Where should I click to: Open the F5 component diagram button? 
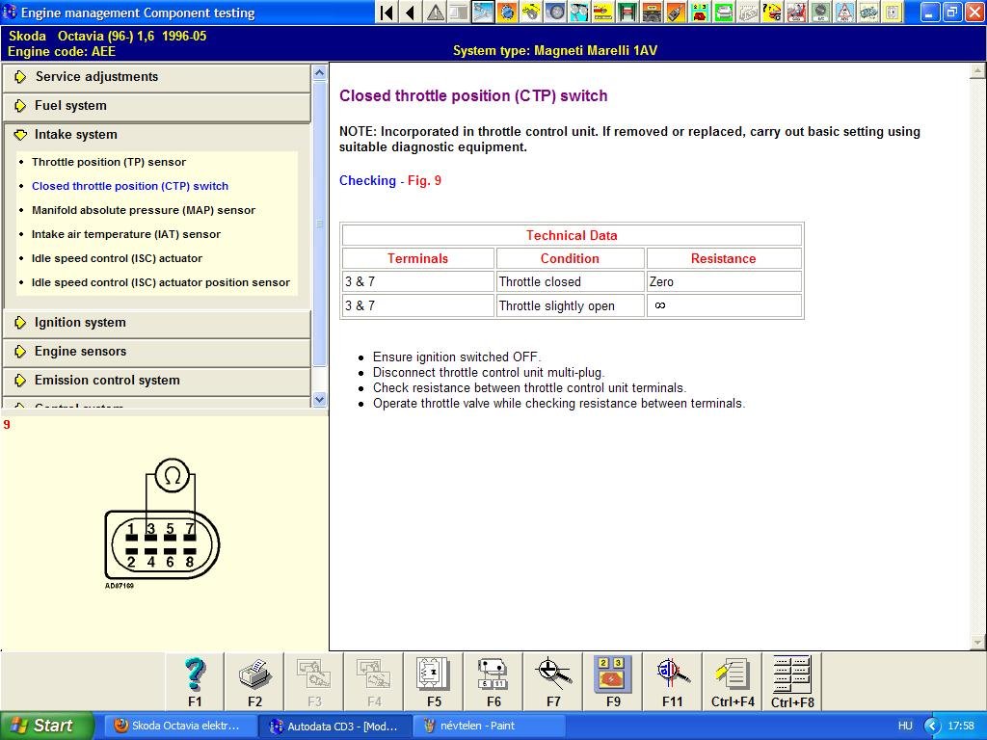(x=434, y=682)
